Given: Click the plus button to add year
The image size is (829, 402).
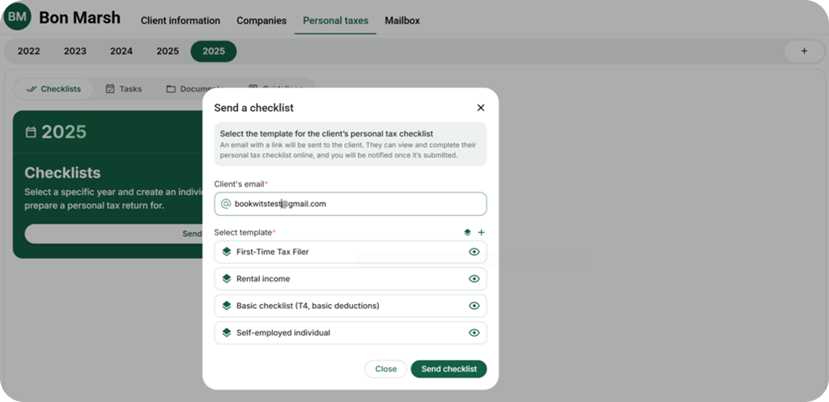Looking at the screenshot, I should (803, 51).
